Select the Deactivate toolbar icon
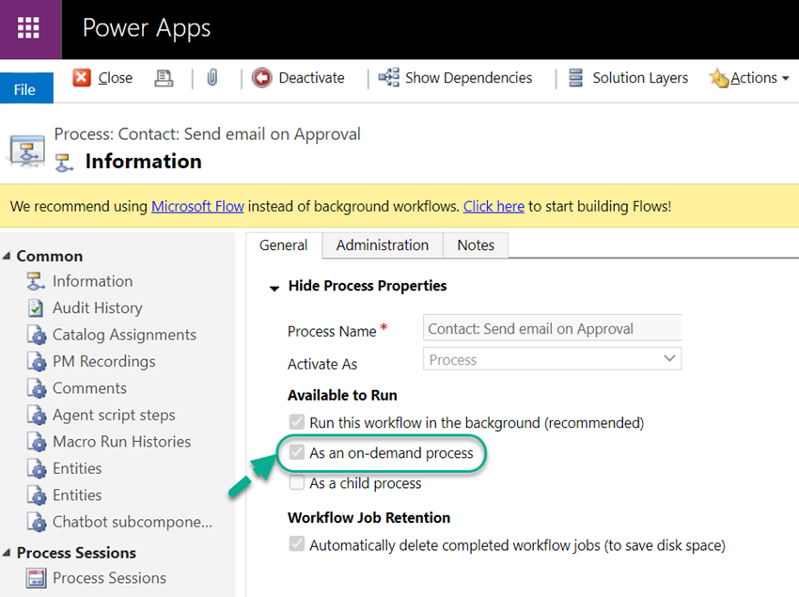 [x=262, y=78]
